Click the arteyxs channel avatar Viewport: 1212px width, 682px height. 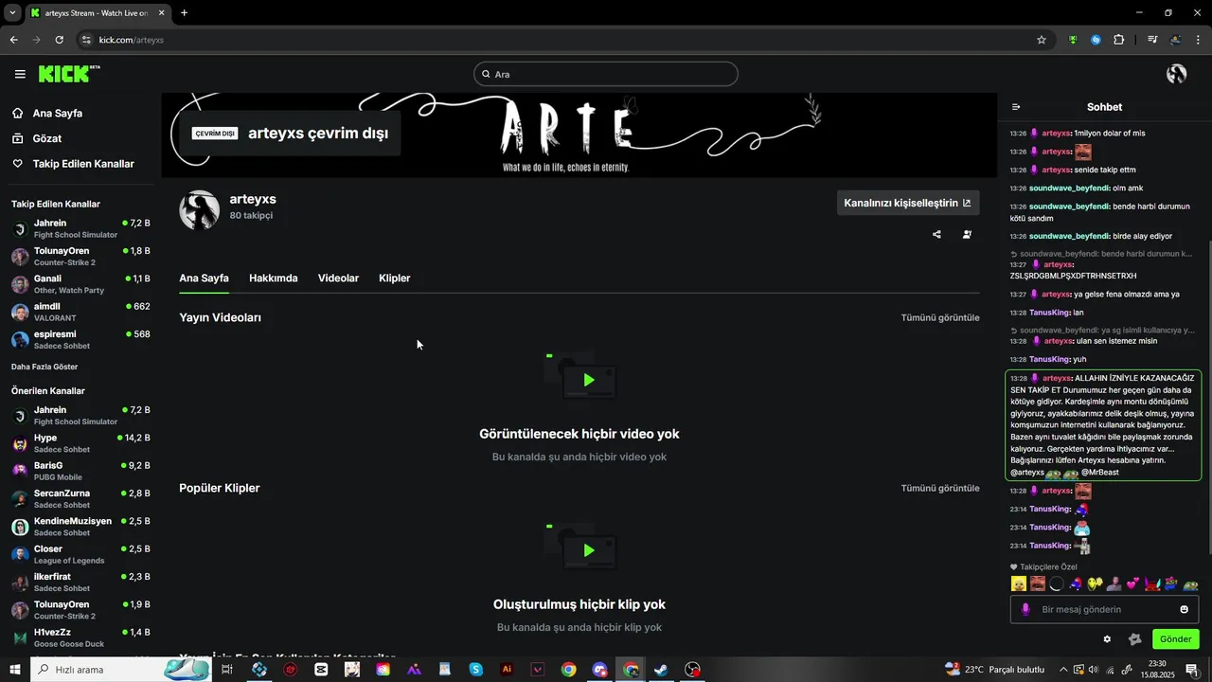click(x=200, y=210)
